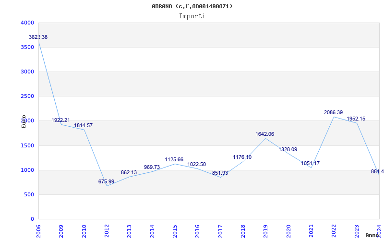
Task: Click the Anno x-axis title
Action: click(x=372, y=235)
